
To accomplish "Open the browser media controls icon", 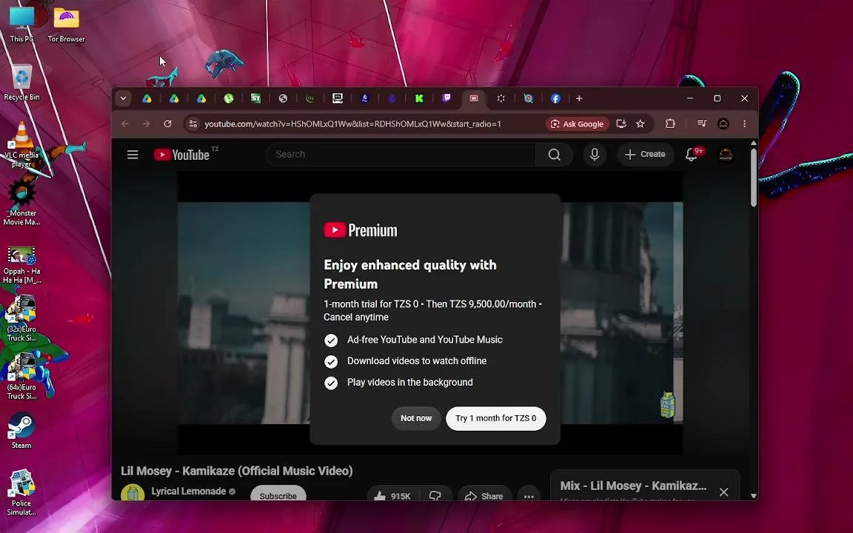I will 702,124.
